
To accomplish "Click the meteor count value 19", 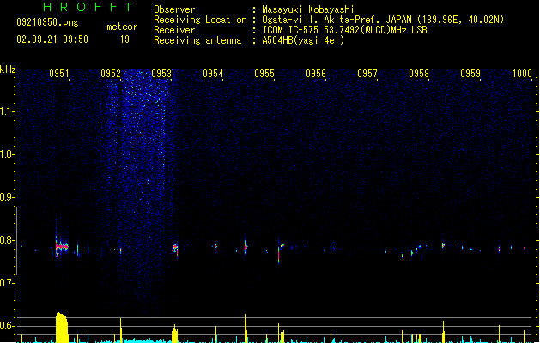I will 124,39.
